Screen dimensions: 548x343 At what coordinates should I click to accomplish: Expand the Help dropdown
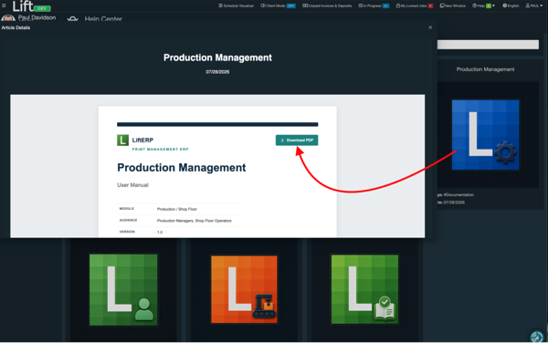pyautogui.click(x=483, y=5)
